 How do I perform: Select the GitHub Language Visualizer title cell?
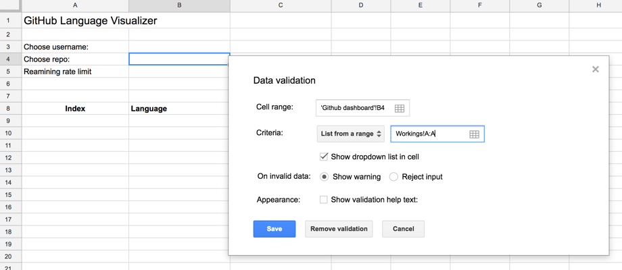pyautogui.click(x=75, y=20)
